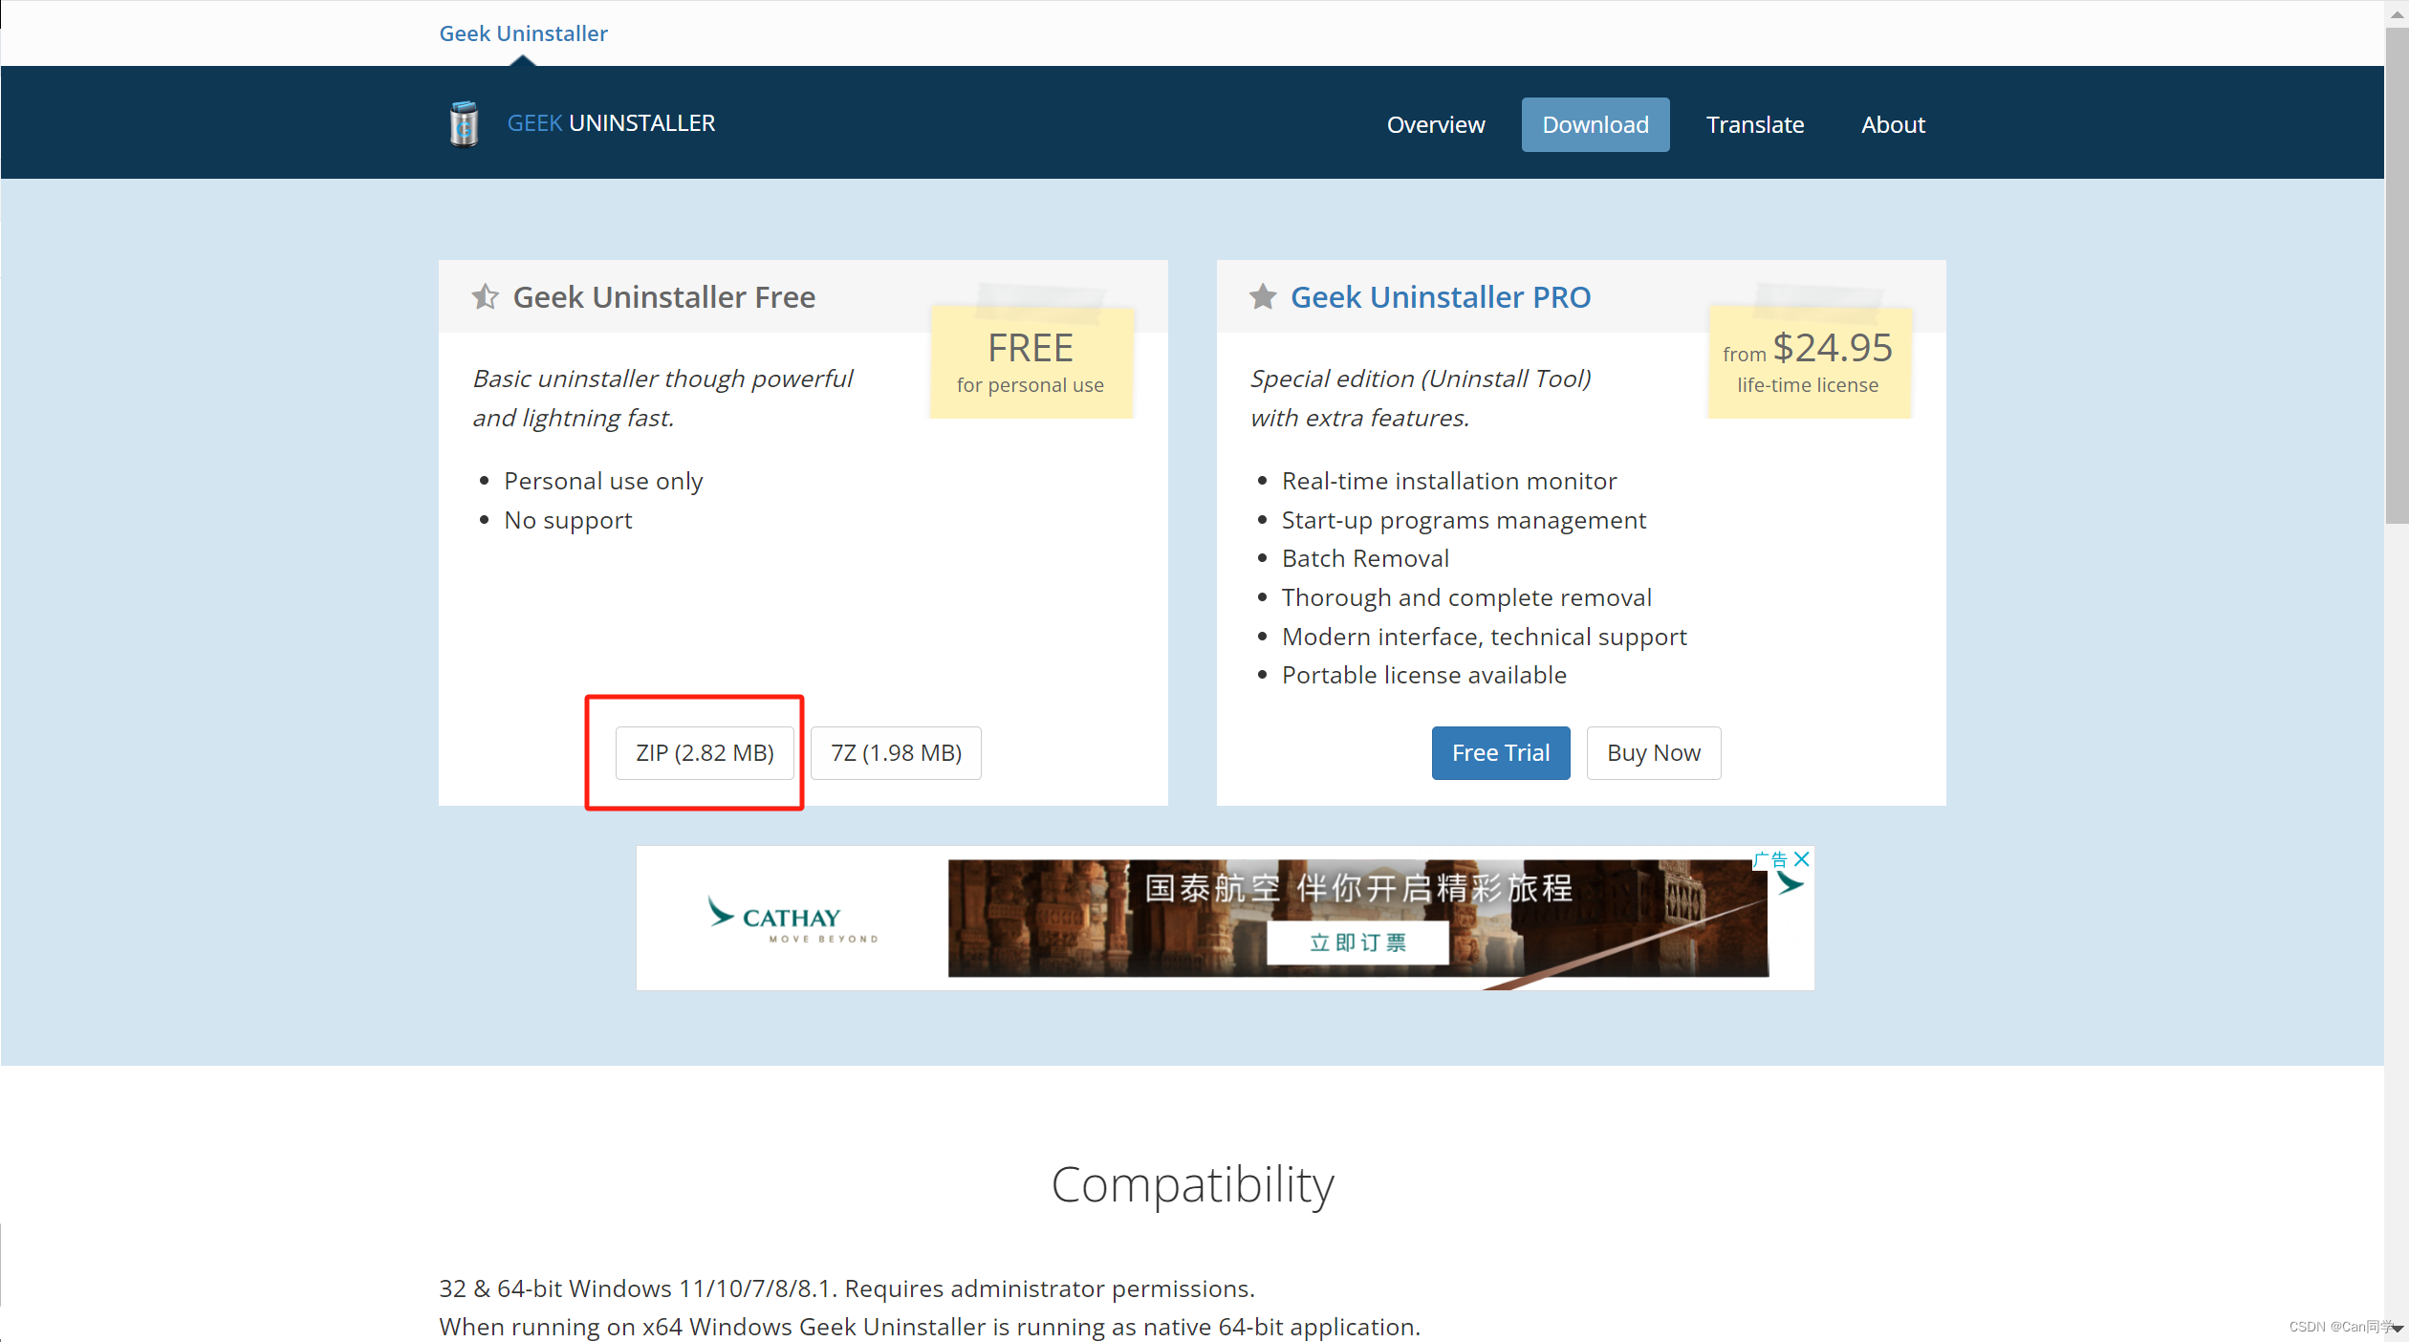The height and width of the screenshot is (1342, 2409).
Task: Open the Overview navigation tab
Action: pyautogui.click(x=1435, y=125)
